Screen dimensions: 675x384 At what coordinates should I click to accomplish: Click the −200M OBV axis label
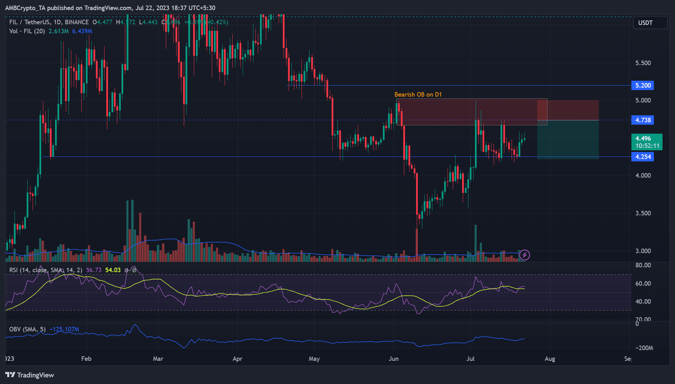[644, 348]
